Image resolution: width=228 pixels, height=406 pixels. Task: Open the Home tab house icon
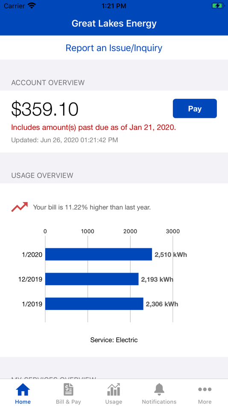click(23, 389)
